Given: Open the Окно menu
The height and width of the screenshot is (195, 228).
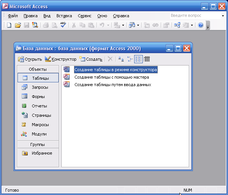Looking at the screenshot, I should pyautogui.click(x=102, y=16).
